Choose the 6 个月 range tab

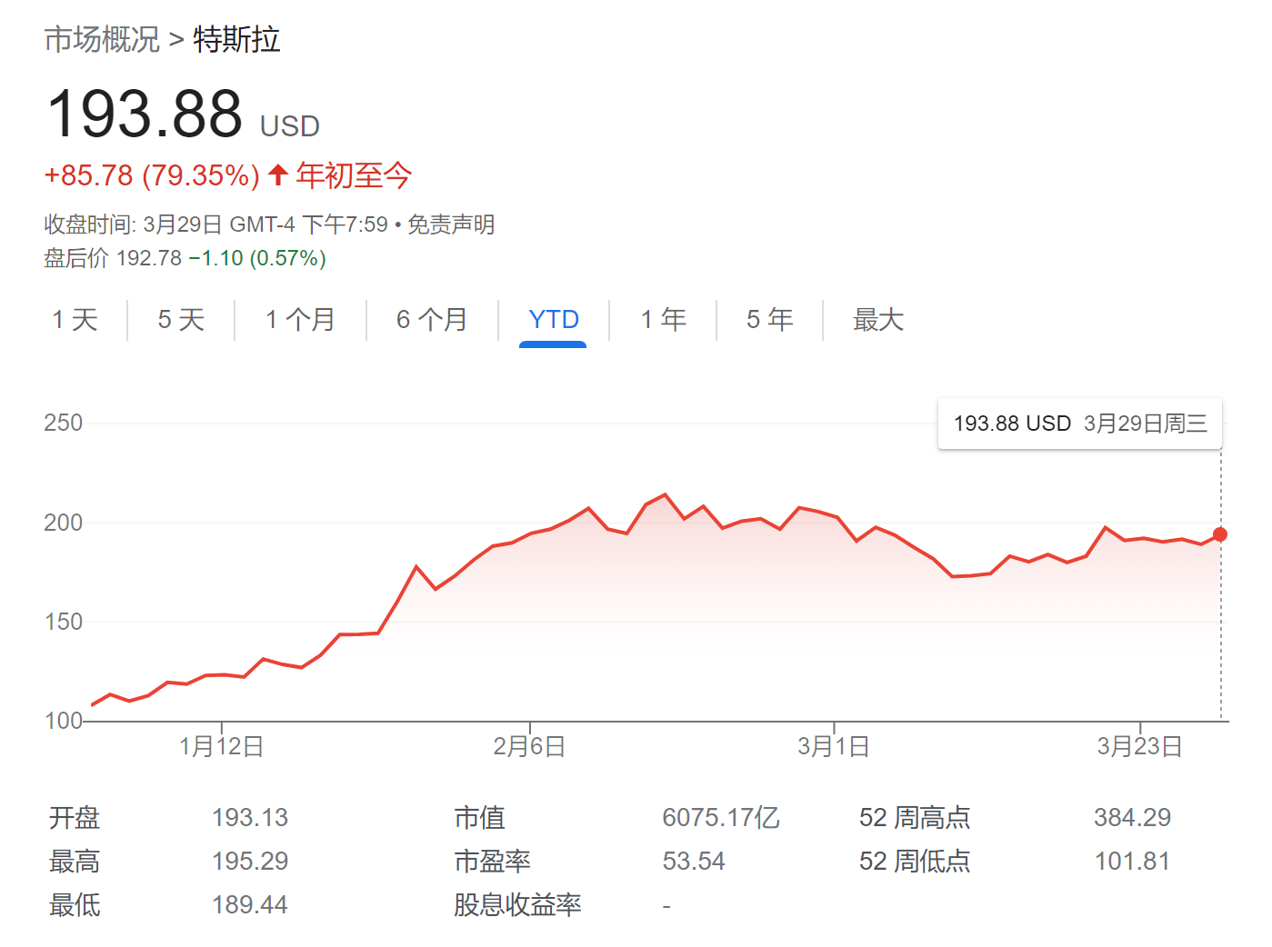click(432, 320)
